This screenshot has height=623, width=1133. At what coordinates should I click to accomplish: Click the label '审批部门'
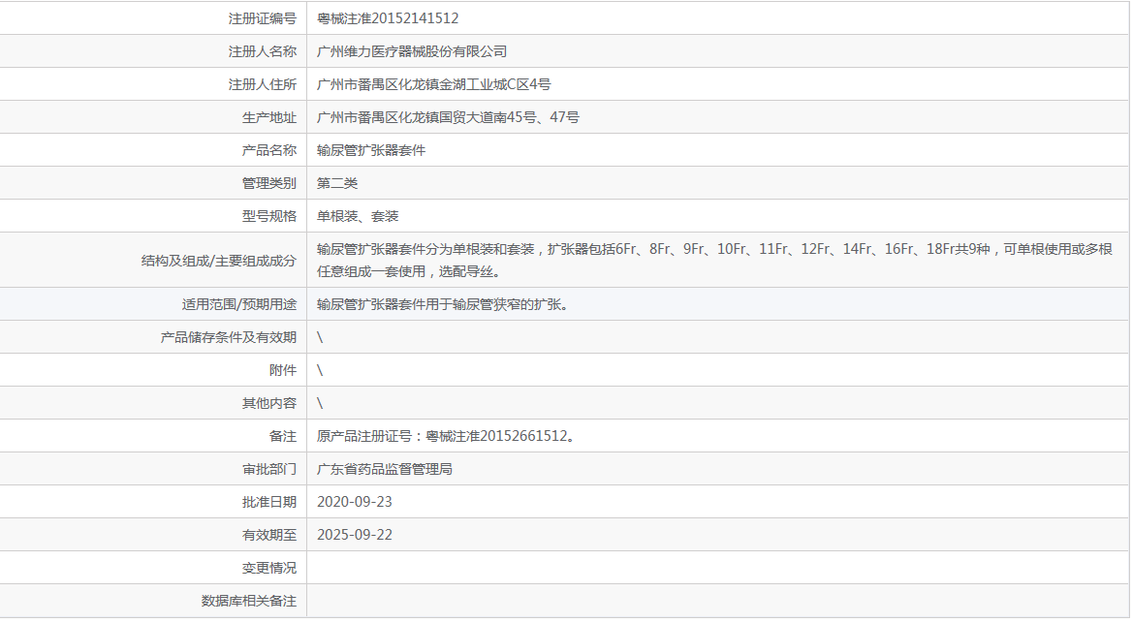click(268, 469)
